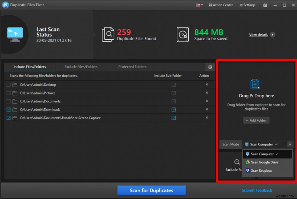Open the Submit Feedback link
Image resolution: width=297 pixels, height=199 pixels.
[x=257, y=190]
